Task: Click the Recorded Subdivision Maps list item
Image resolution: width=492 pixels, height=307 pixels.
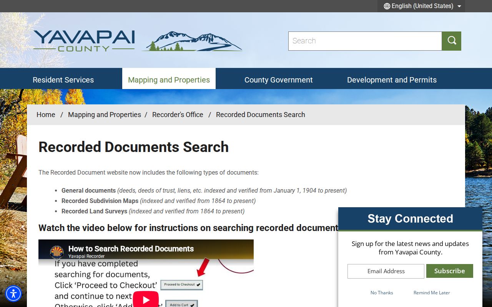Action: point(158,201)
